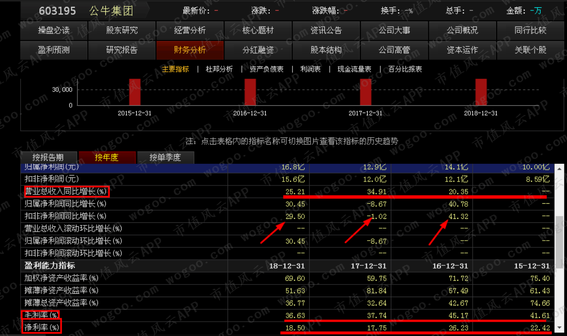Click the 摊薄总资产收益率(%) indicator
The width and height of the screenshot is (567, 336).
click(62, 303)
